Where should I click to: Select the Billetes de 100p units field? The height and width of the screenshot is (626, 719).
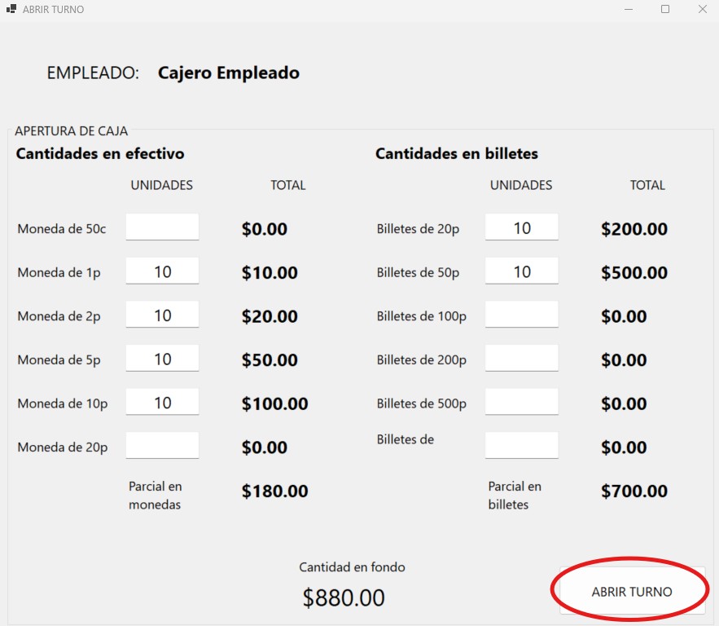point(521,315)
